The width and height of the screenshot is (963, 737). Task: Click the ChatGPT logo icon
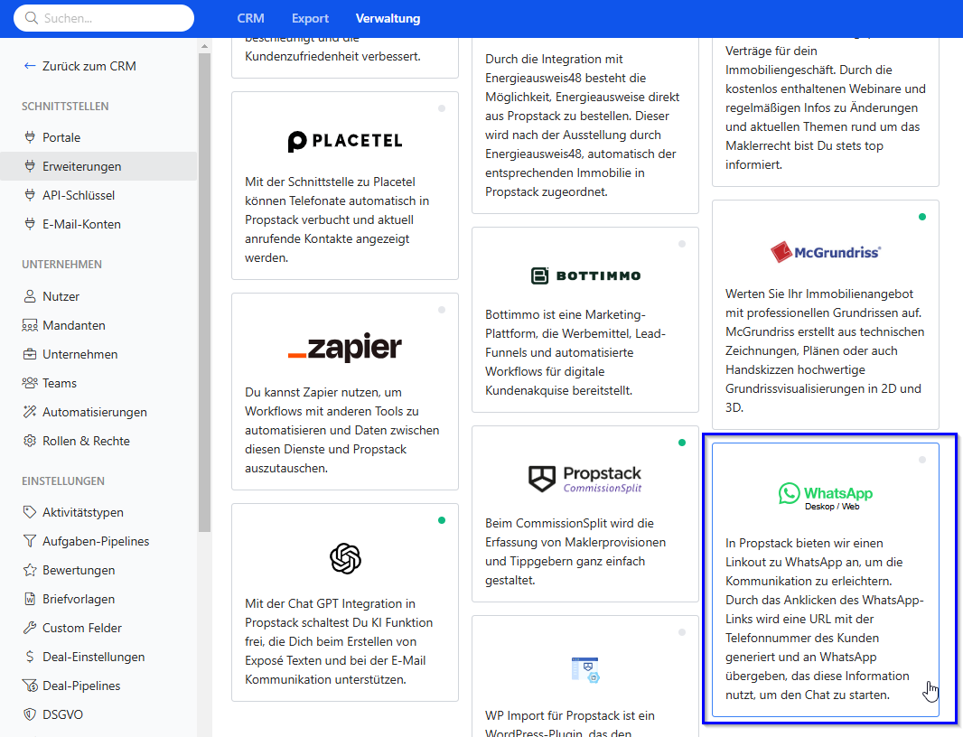click(345, 558)
